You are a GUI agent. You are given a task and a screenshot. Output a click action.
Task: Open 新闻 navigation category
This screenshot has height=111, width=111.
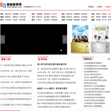tap(2, 17)
